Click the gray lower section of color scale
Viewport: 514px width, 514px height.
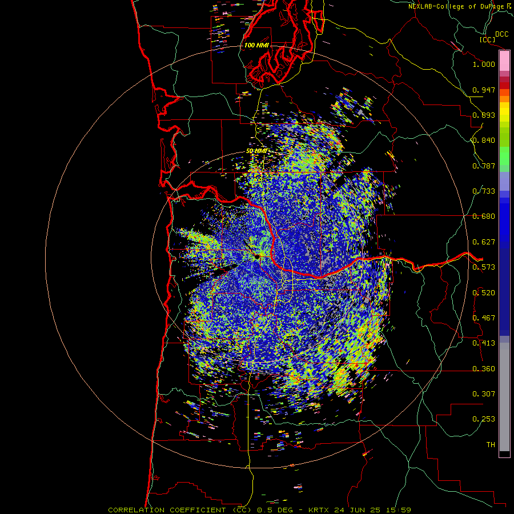coord(504,397)
